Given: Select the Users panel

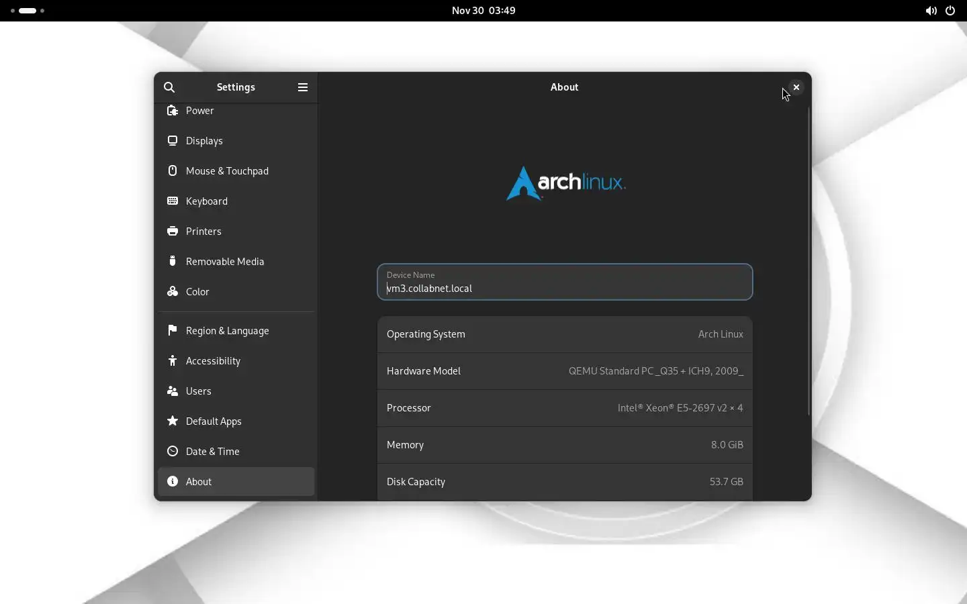Looking at the screenshot, I should tap(236, 391).
